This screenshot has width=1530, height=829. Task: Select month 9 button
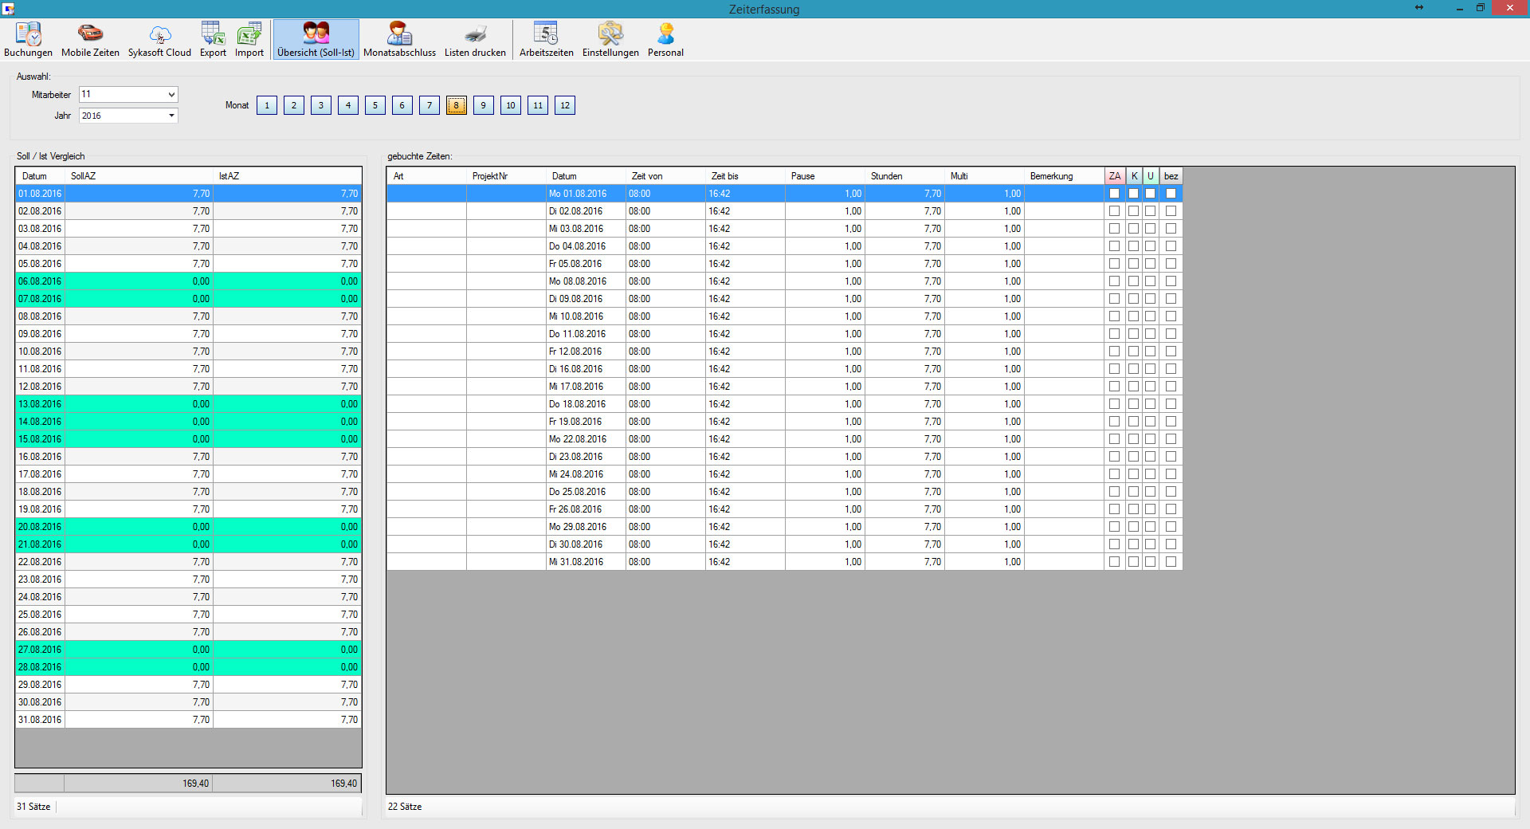point(483,105)
